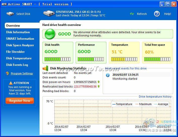Viewport: 178px width, 137px height.
Task: Click the Select Disk label
Action: [23, 14]
